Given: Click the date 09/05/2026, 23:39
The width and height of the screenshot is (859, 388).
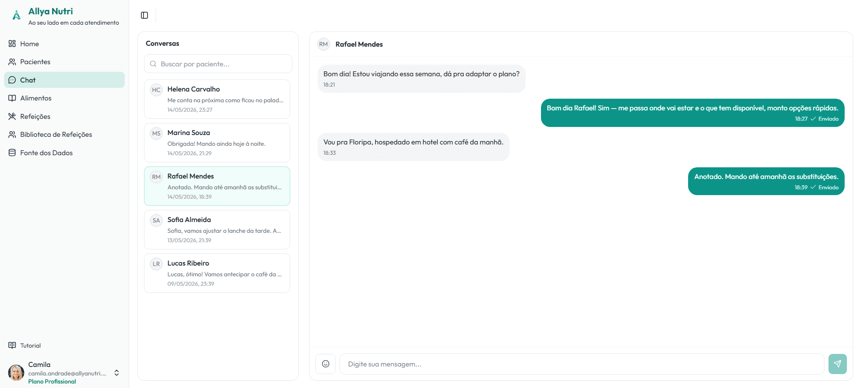Looking at the screenshot, I should click(x=191, y=284).
